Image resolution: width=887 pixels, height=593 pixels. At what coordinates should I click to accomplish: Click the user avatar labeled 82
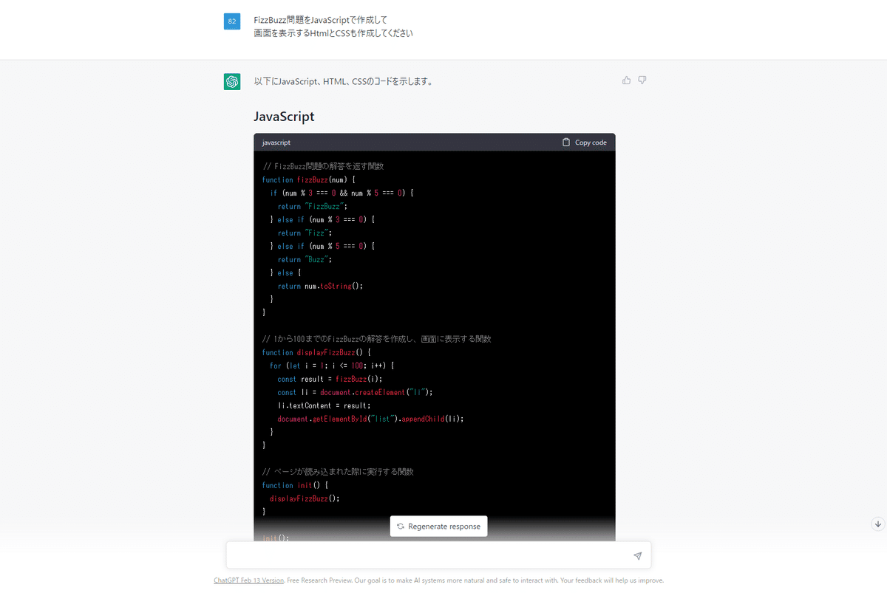tap(232, 21)
